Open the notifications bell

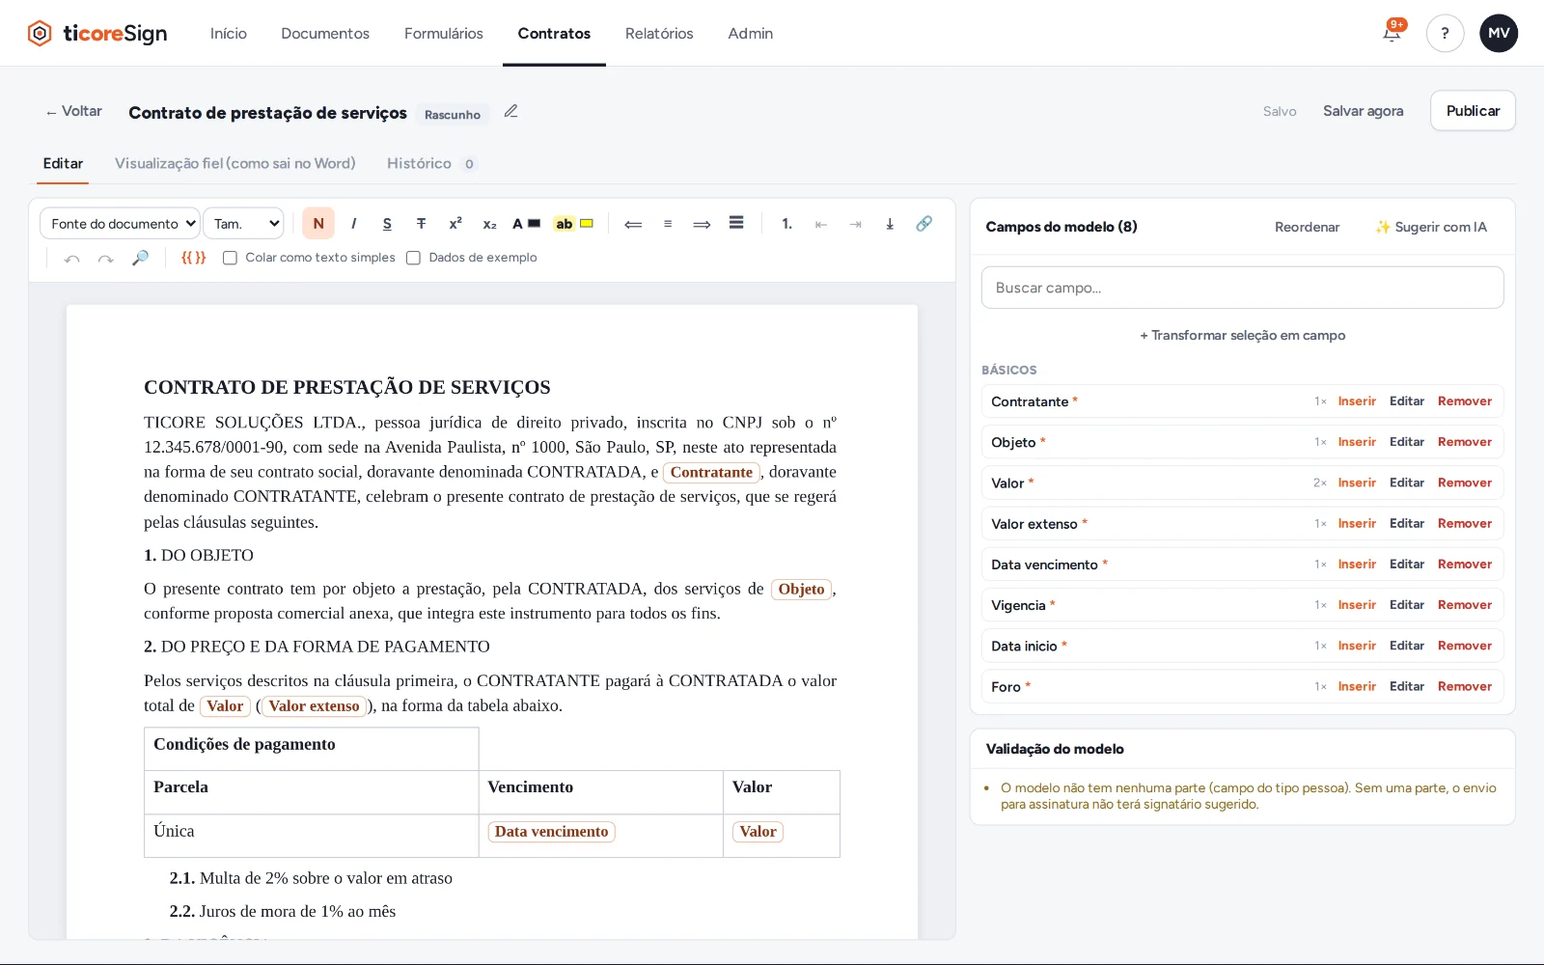pos(1392,34)
